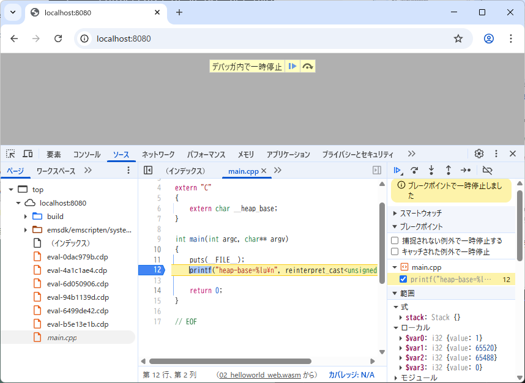The image size is (525, 383).
Task: Hide the debugger sidebar
Action: [x=377, y=171]
